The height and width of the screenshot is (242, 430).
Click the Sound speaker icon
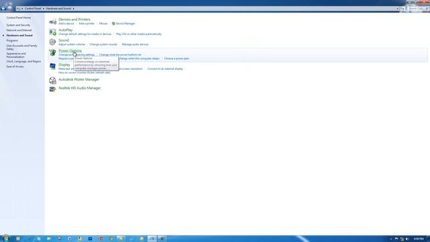coord(52,42)
